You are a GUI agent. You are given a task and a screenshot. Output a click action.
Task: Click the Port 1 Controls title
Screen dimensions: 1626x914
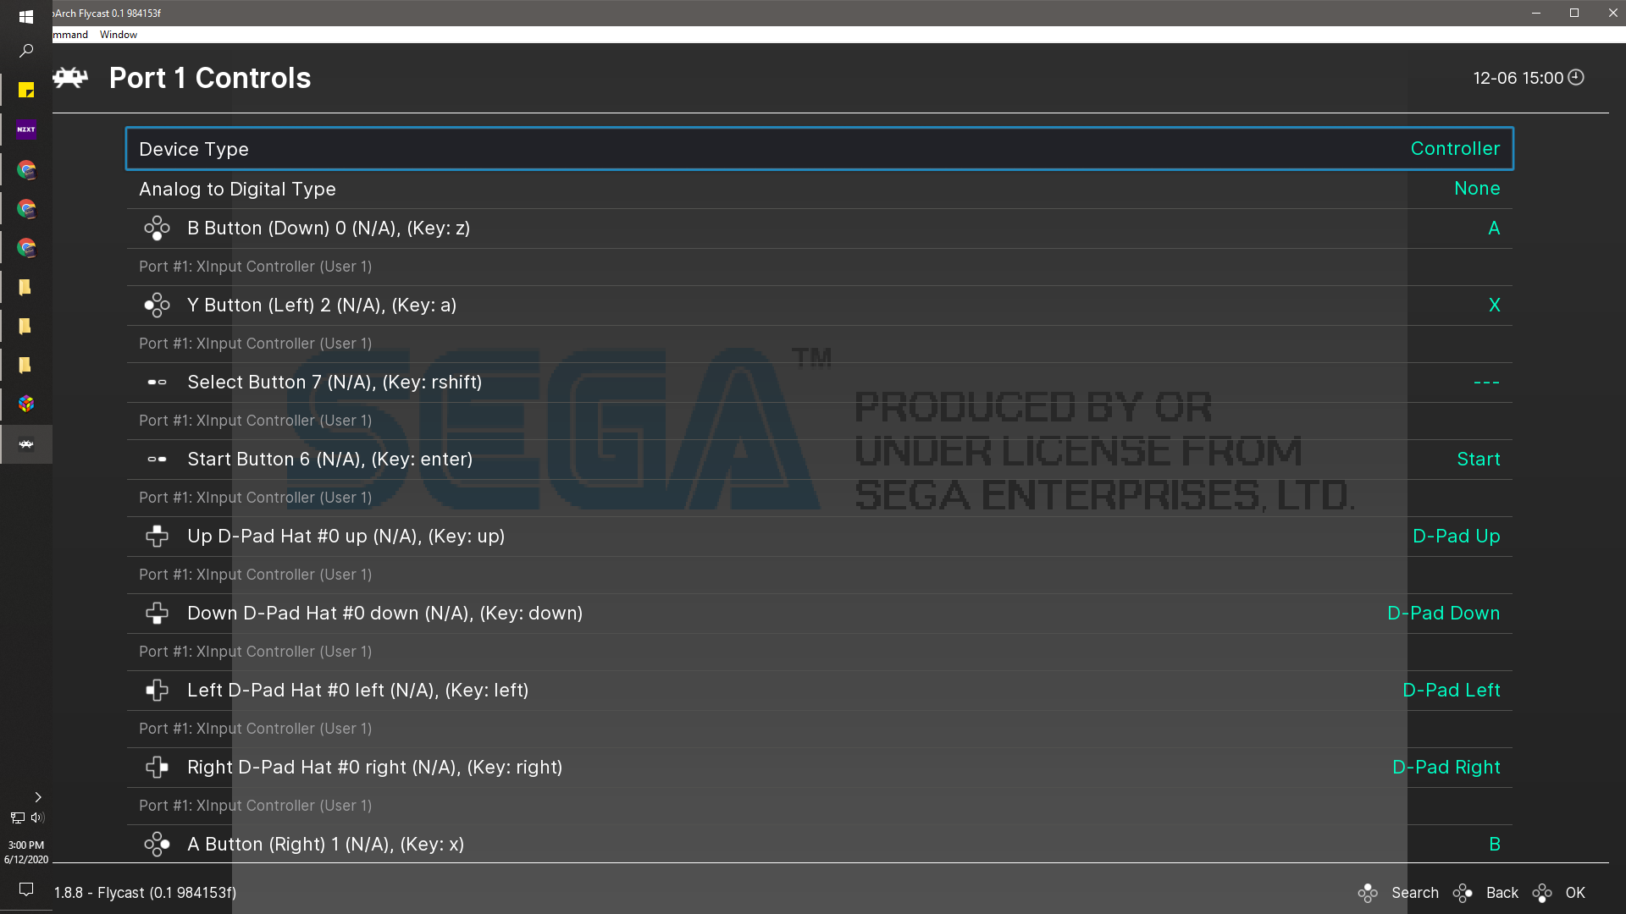point(210,78)
